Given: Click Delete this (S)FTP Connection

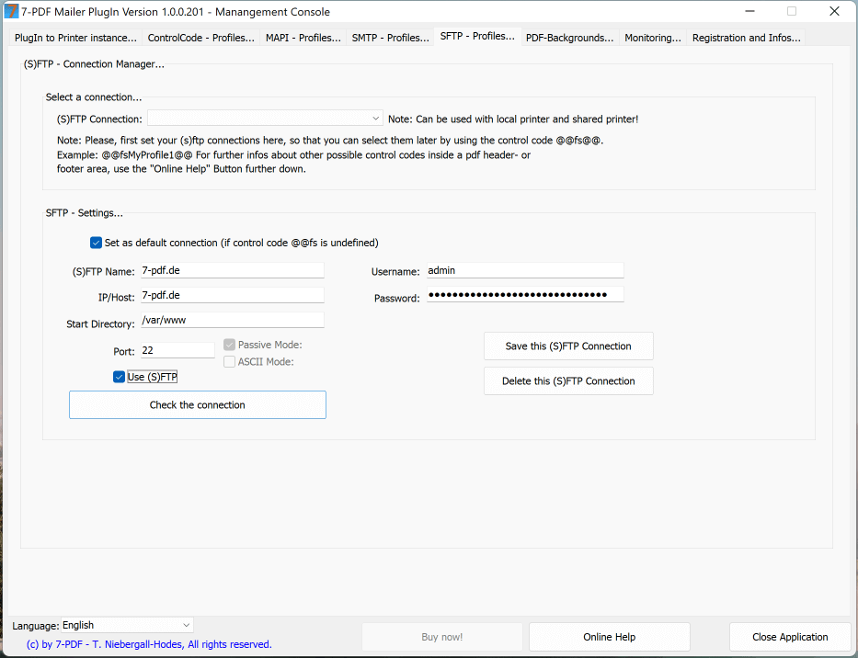Looking at the screenshot, I should [x=568, y=381].
